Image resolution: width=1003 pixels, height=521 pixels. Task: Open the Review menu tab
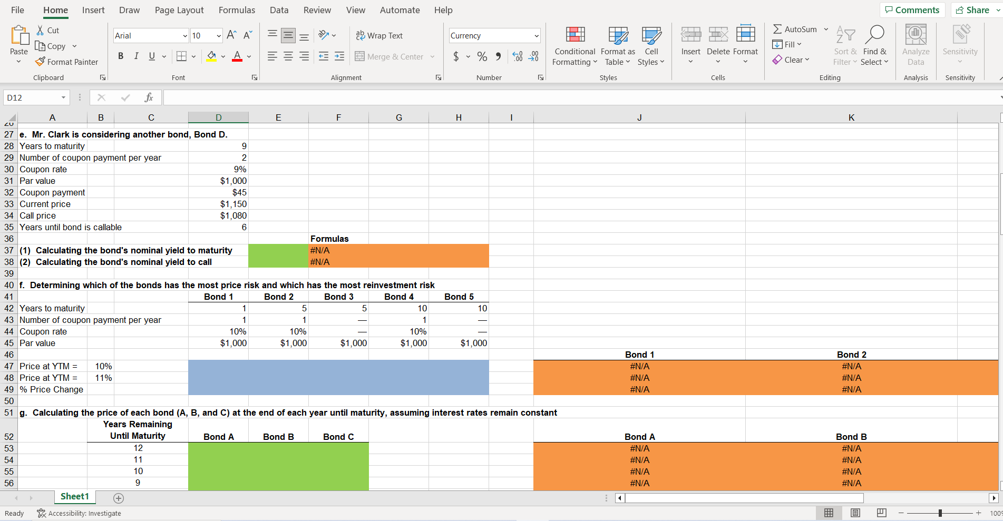317,10
